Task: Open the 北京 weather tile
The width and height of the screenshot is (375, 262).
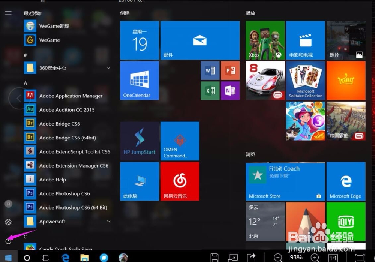Action: point(265,222)
